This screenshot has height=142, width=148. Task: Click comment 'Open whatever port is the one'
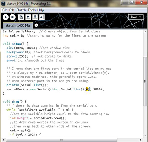[48, 81]
